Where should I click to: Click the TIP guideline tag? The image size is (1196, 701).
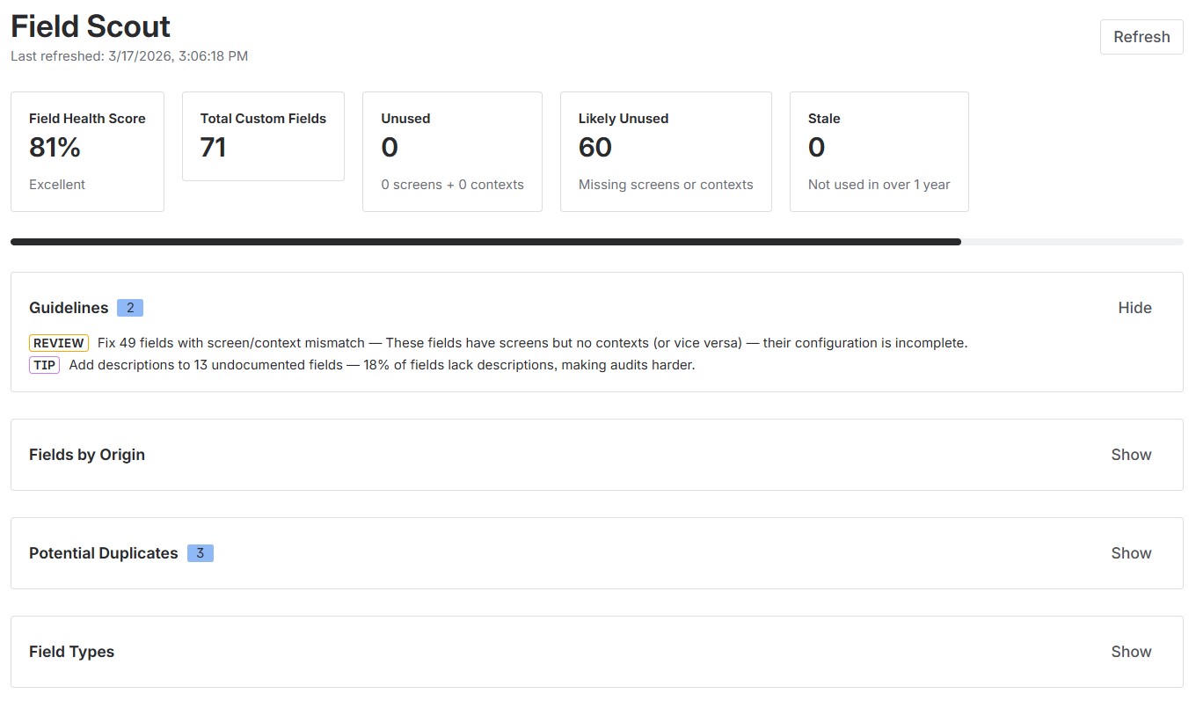click(x=44, y=364)
